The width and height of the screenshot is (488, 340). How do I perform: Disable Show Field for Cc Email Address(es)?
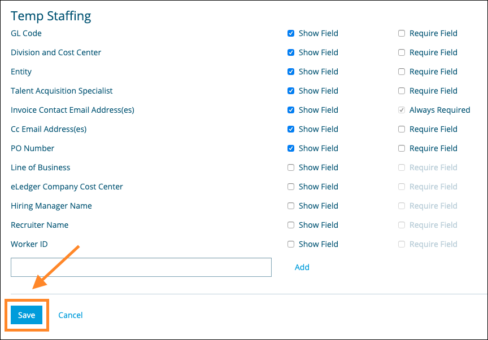pyautogui.click(x=291, y=129)
